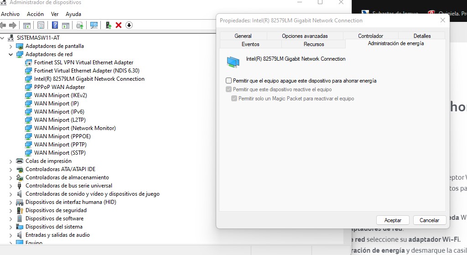
Task: Open the Ver menu
Action: [55, 14]
